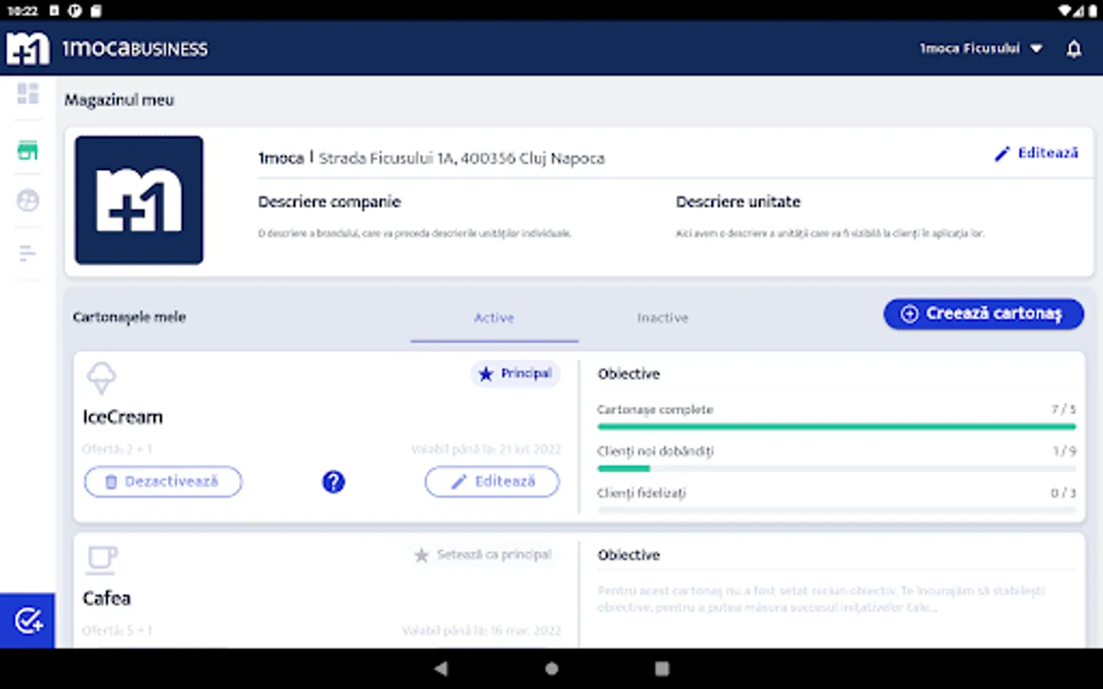
Task: Open the clients icon in sidebar
Action: click(x=28, y=201)
